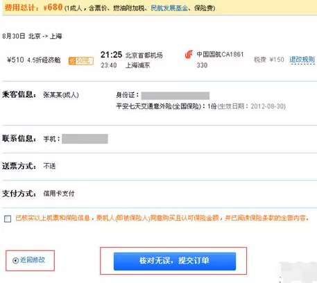317x283 pixels.
Task: Click the Air China logo icon
Action: coord(189,55)
